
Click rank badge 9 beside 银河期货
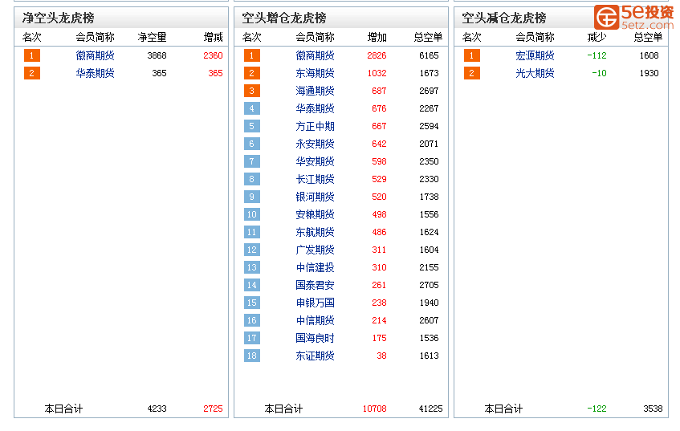pyautogui.click(x=251, y=197)
